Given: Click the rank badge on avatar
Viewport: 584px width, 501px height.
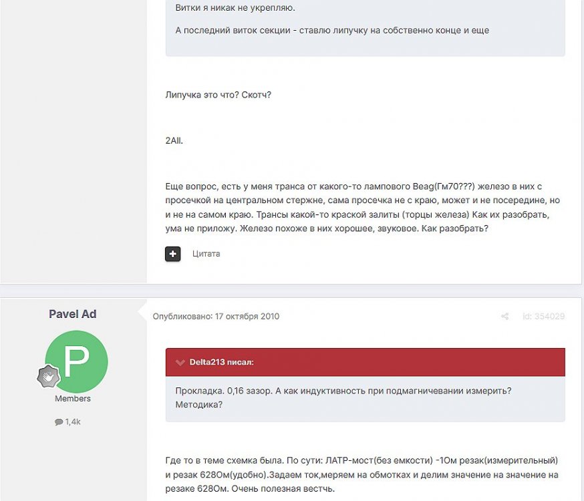Looking at the screenshot, I should pos(48,377).
